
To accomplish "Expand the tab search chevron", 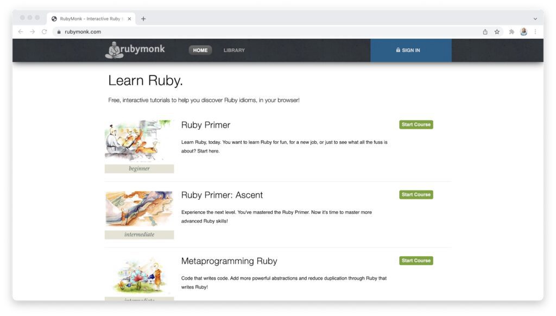I will coord(535,19).
